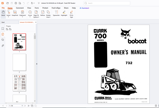
Task: Collapse the navigation panel arrow
Action: 37,64
